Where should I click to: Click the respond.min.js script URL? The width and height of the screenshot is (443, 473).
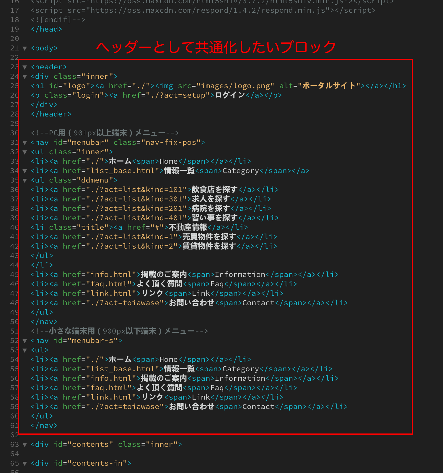click(208, 10)
